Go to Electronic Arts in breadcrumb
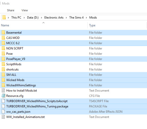Screen dimensions: 147x129 tap(54, 17)
